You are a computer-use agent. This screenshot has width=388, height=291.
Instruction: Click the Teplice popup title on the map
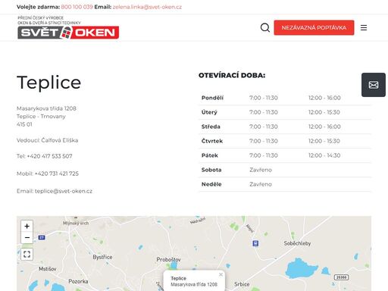pos(179,278)
